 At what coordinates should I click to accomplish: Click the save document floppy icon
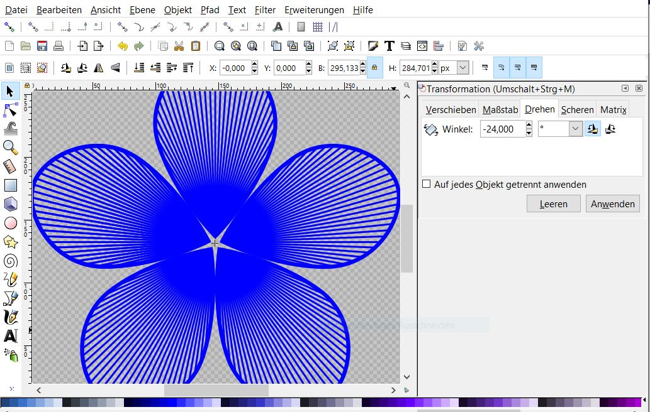(x=42, y=46)
